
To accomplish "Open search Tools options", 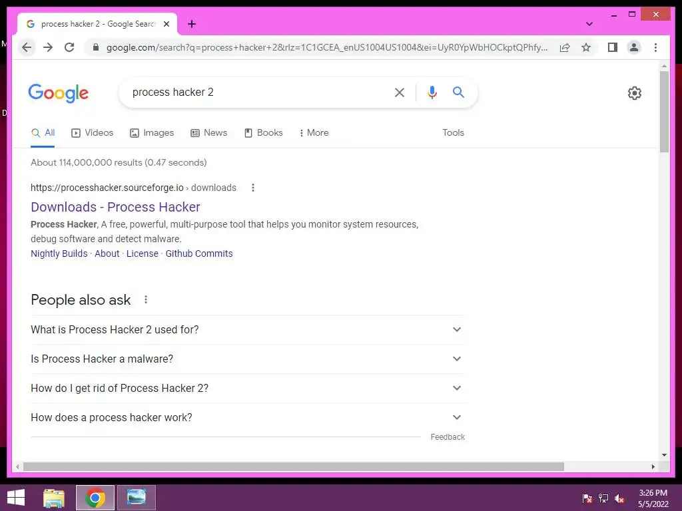I will click(453, 133).
